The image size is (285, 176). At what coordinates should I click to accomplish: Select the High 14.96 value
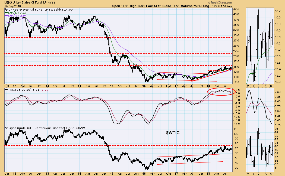(137, 6)
